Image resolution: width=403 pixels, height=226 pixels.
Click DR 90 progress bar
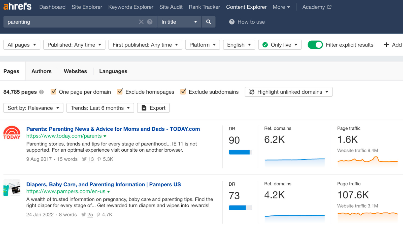(x=240, y=152)
